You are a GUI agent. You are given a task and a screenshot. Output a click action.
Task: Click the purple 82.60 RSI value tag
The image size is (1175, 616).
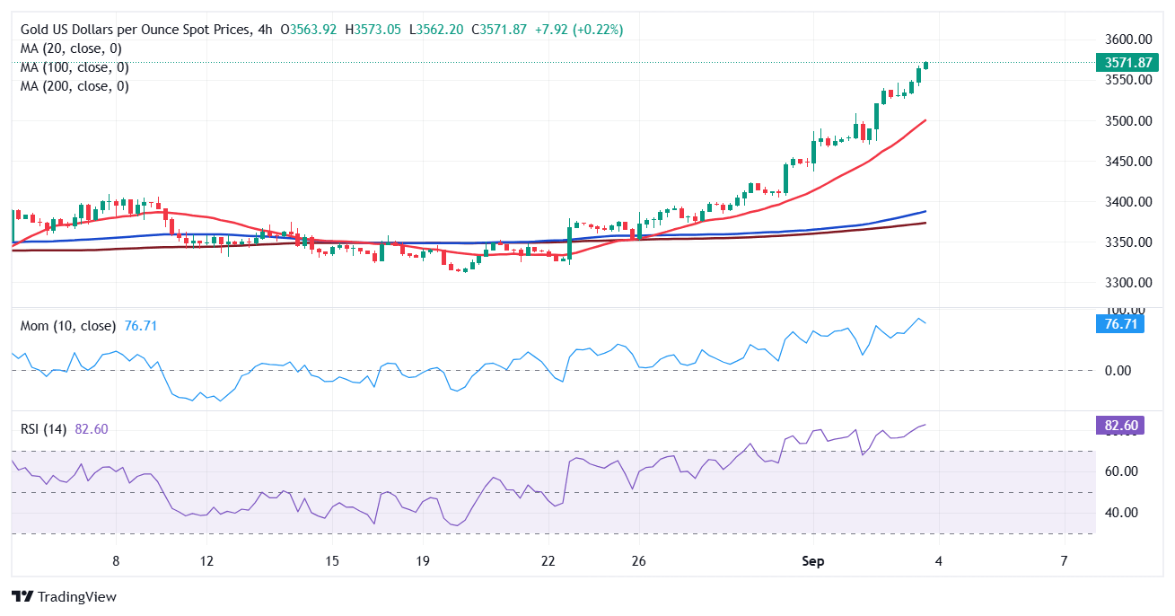(x=1119, y=426)
